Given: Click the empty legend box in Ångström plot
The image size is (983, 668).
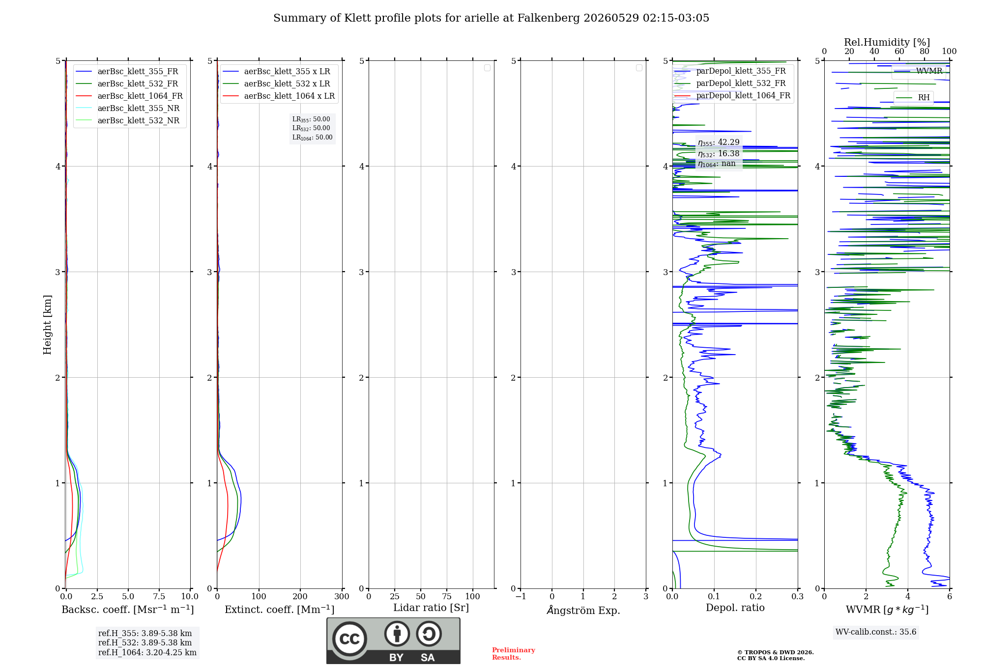Looking at the screenshot, I should pyautogui.click(x=639, y=68).
